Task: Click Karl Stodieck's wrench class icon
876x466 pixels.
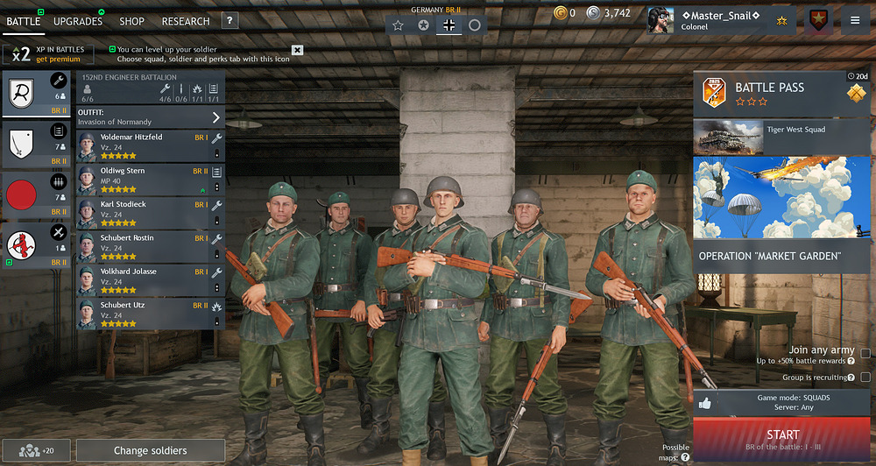Action: tap(216, 205)
